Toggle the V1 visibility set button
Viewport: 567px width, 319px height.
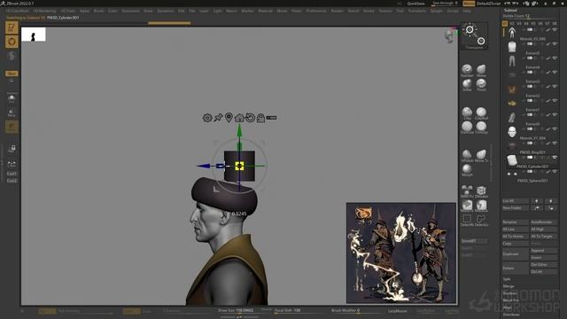505,24
